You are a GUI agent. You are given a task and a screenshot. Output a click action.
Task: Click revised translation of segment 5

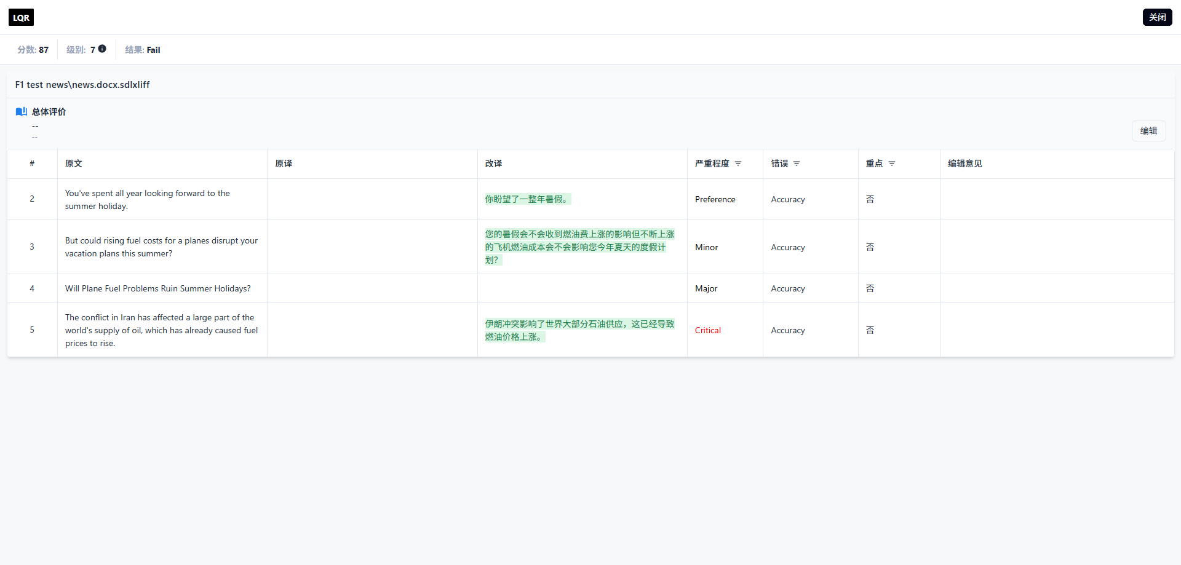coord(579,330)
